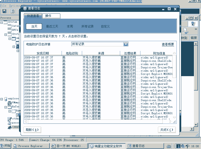Viewport: 201px width, 149px height.
Task: Open the keyboard icon in system tray
Action: [169, 146]
